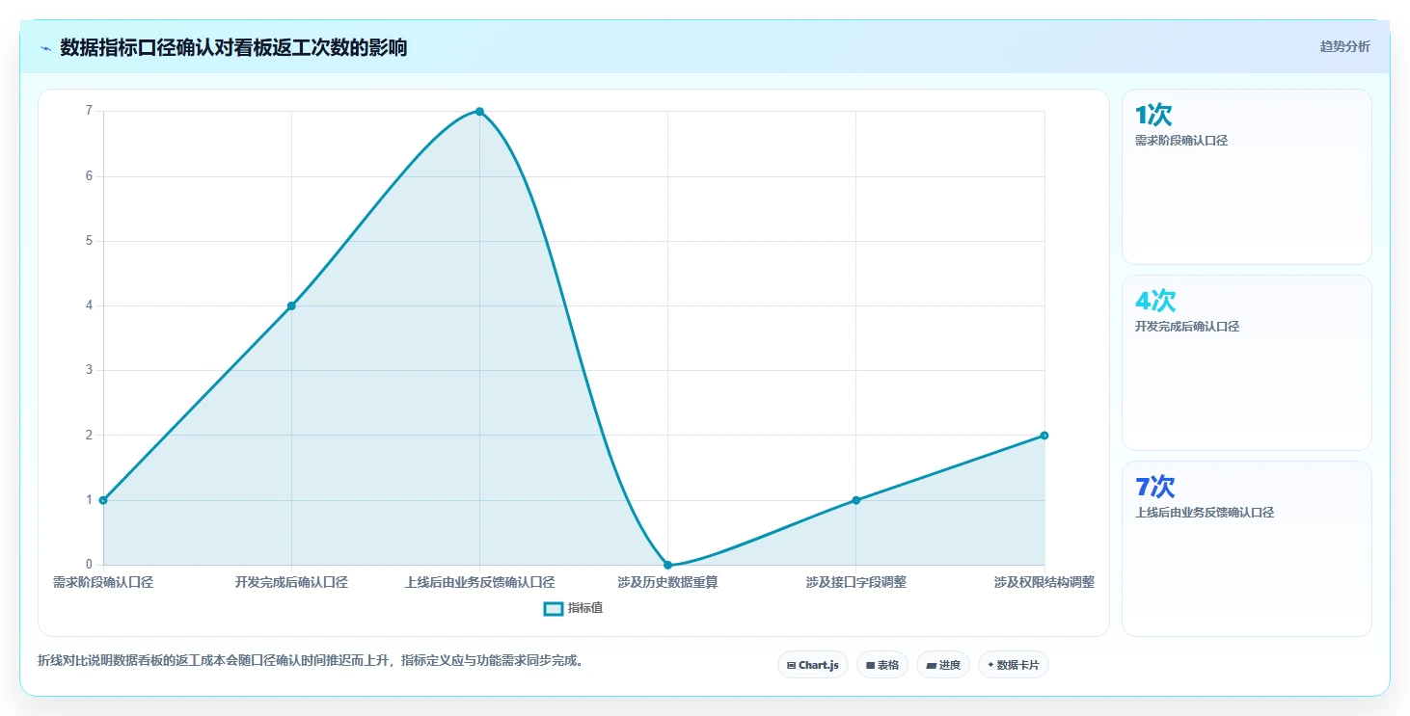Click the lightning icon beside the title
This screenshot has height=716, width=1410.
pos(45,48)
